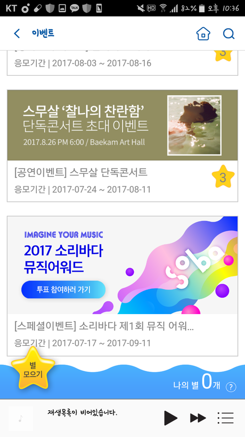This screenshot has height=437, width=245.
Task: Tap the 재생목록이 비어있습니다 player text
Action: click(x=83, y=412)
